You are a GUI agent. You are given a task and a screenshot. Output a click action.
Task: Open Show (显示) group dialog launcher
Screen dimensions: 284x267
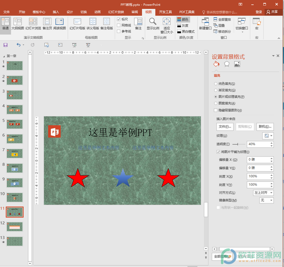click(x=143, y=38)
